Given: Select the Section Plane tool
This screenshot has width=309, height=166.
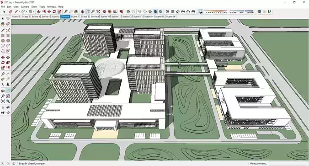Looking at the screenshot, I should pos(8,113).
